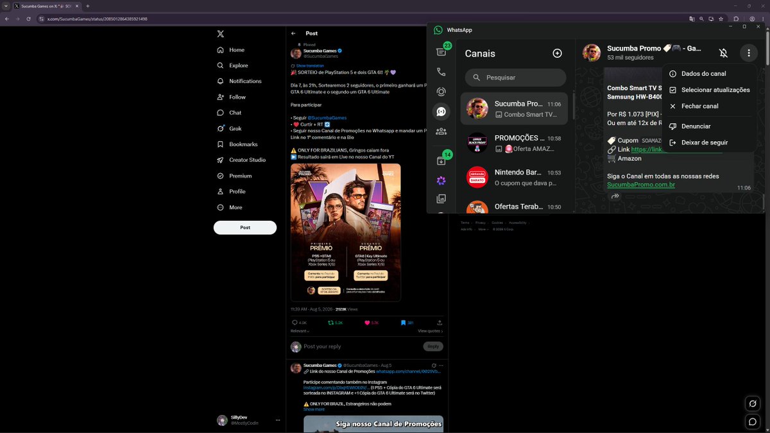The image size is (770, 433).
Task: Click the browser address bar URL
Action: [x=98, y=19]
